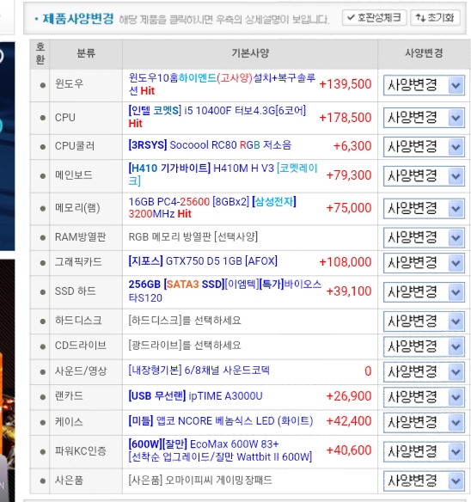Screen dimensions: 471x502
Task: Click the +39,100 price value
Action: 349,291
